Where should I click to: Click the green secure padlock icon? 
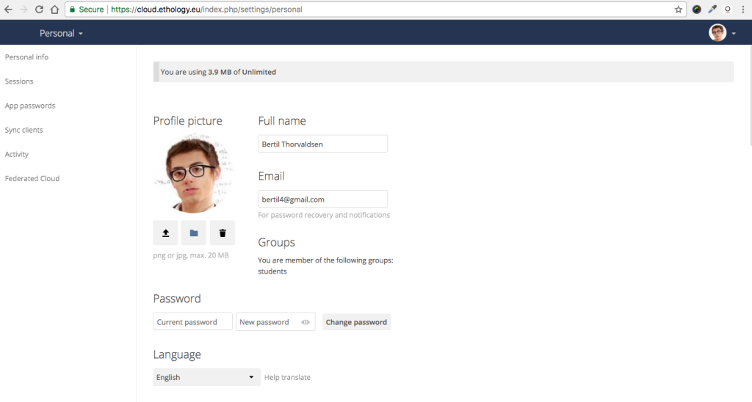pyautogui.click(x=73, y=9)
